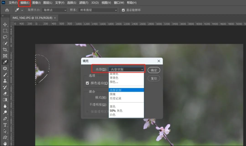
Task: Open 窗口 menu
Action: pos(119,3)
